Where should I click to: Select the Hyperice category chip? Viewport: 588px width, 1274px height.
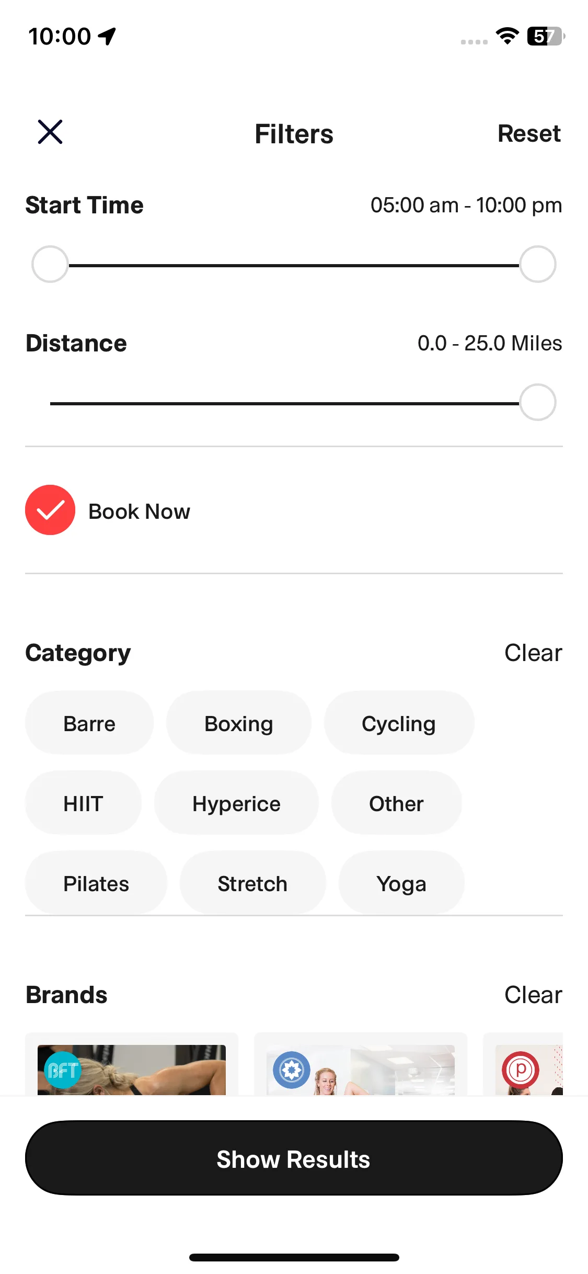click(236, 804)
